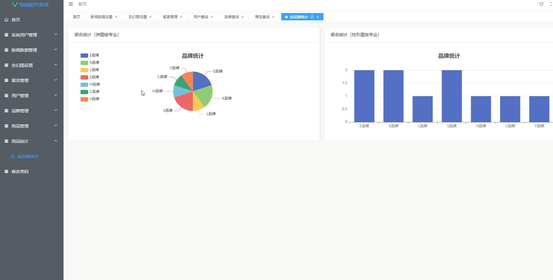The width and height of the screenshot is (553, 280).
Task: Switch to the 商品查询 tab
Action: (262, 17)
